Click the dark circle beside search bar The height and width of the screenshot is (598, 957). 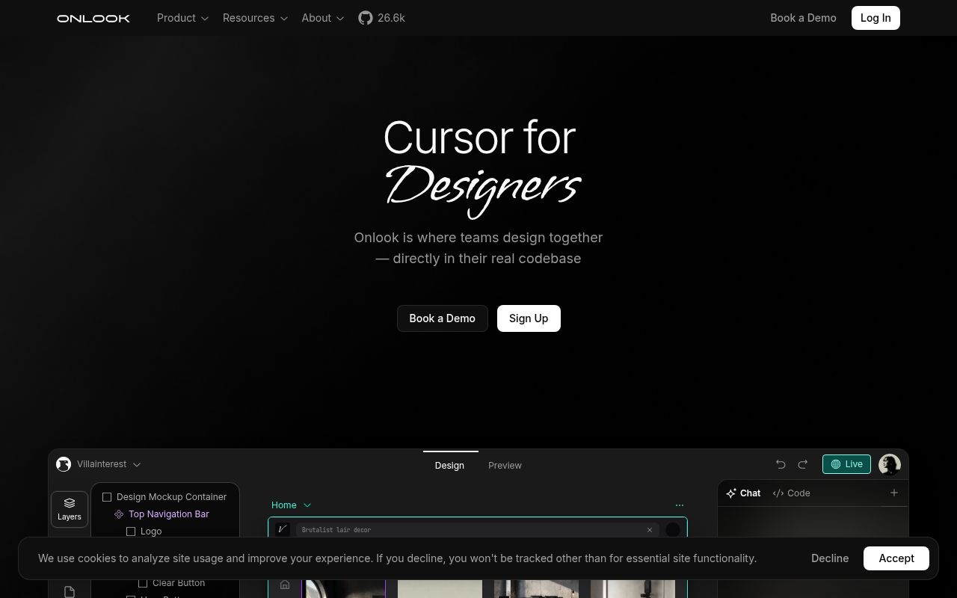(x=673, y=530)
